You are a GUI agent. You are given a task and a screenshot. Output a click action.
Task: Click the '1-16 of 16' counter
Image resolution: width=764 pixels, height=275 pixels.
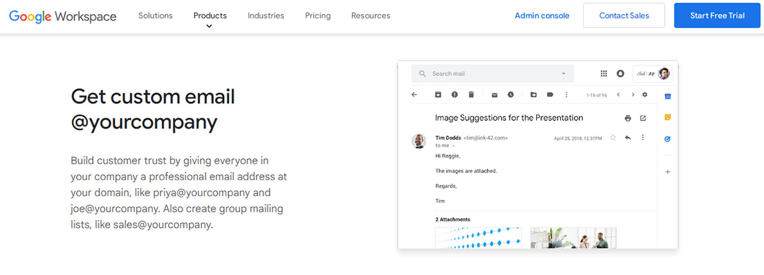[597, 95]
